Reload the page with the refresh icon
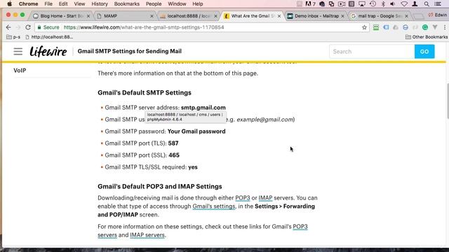Screen dimensions: 449x252 [x=28, y=27]
